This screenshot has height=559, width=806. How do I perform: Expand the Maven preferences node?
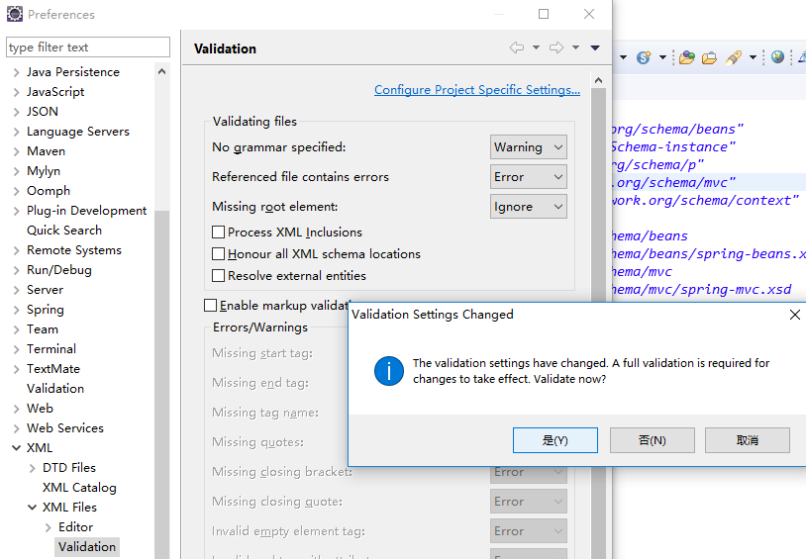(x=17, y=151)
